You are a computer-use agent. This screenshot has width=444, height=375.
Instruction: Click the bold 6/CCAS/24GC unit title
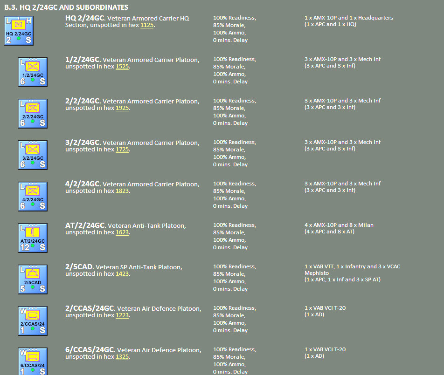(x=90, y=350)
